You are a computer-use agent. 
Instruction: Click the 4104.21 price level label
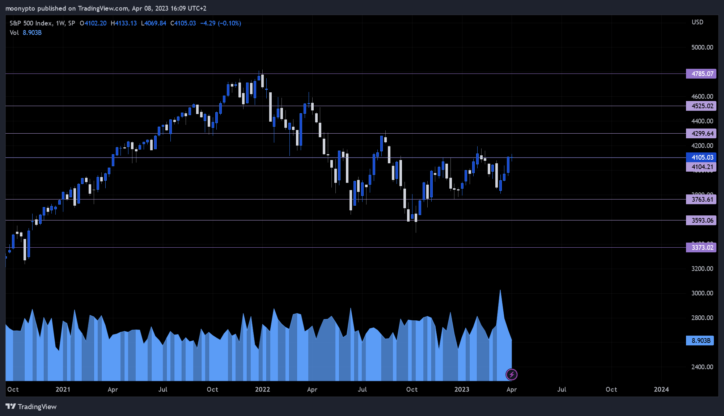tap(701, 167)
